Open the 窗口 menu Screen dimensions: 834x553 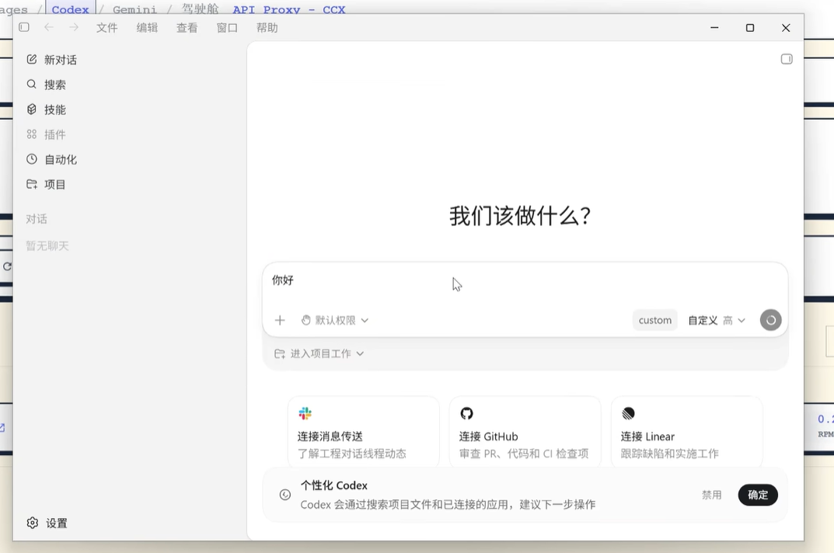(x=227, y=28)
